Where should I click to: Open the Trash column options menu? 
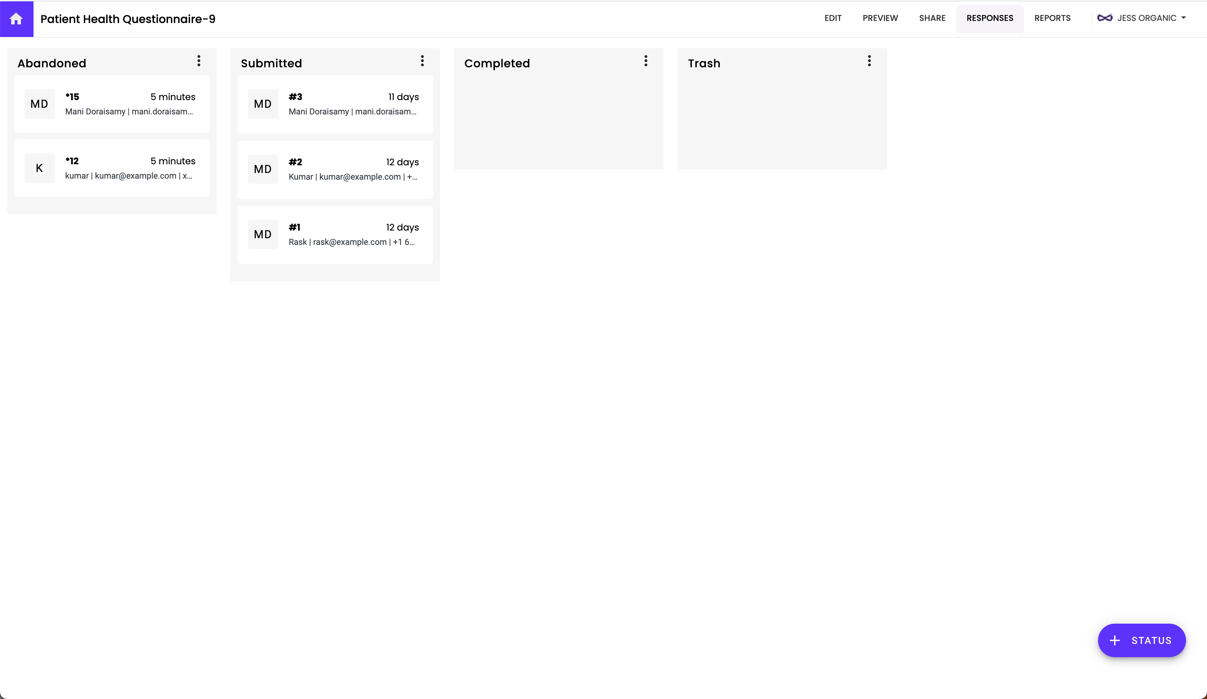(869, 61)
